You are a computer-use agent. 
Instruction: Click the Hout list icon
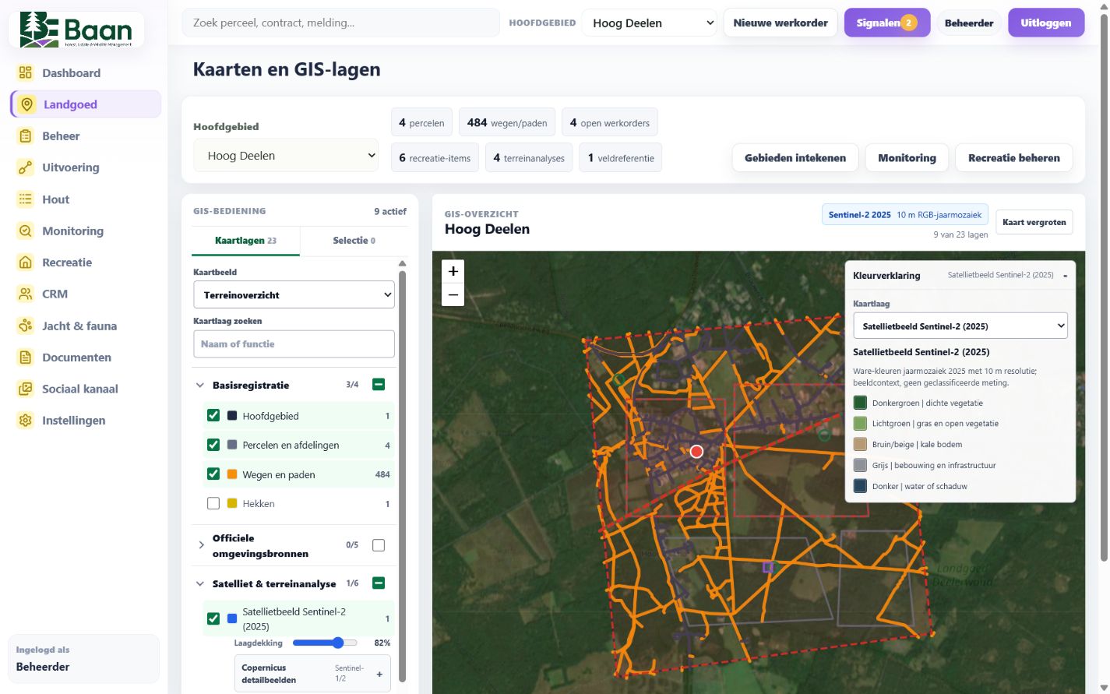(x=26, y=199)
